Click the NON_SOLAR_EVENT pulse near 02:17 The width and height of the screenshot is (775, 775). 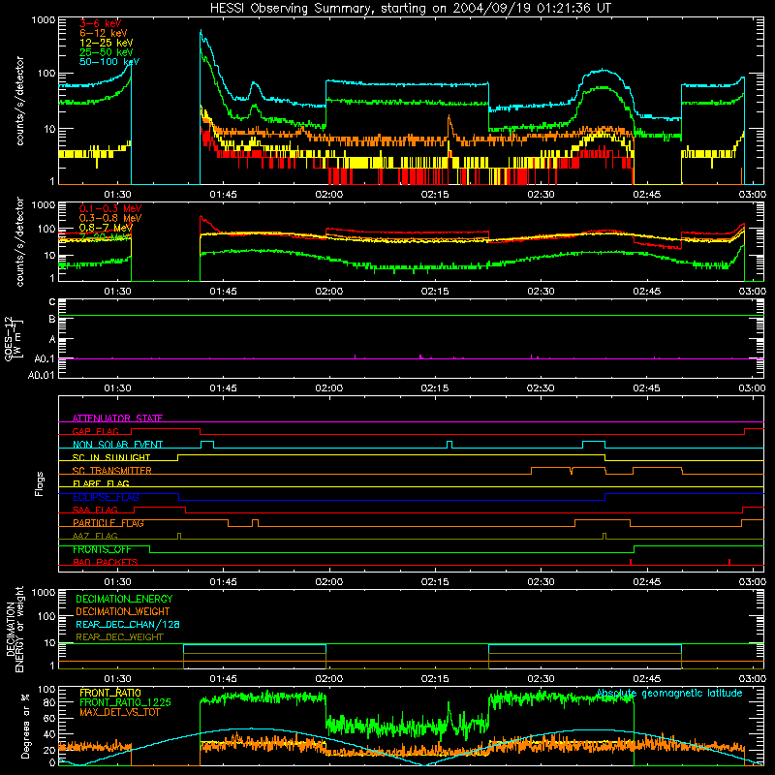(x=449, y=445)
